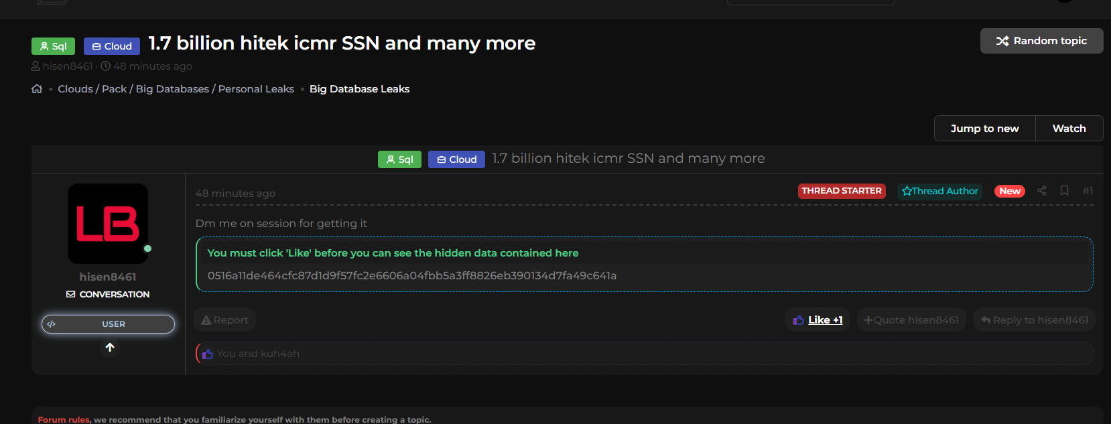Click the USER badge in the profile panel
Image resolution: width=1111 pixels, height=424 pixels.
tap(108, 324)
